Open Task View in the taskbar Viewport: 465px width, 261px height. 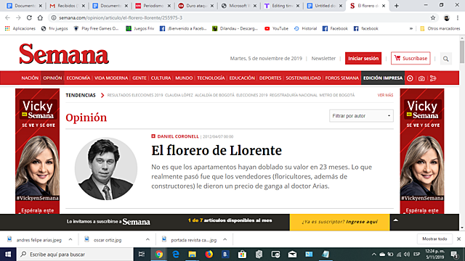coord(142,254)
